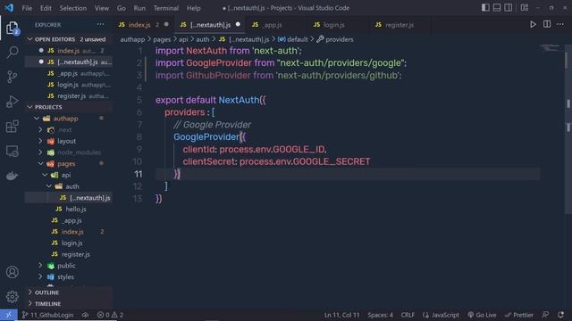This screenshot has width=572, height=321.
Task: Click the Run Code play icon
Action: 533,25
